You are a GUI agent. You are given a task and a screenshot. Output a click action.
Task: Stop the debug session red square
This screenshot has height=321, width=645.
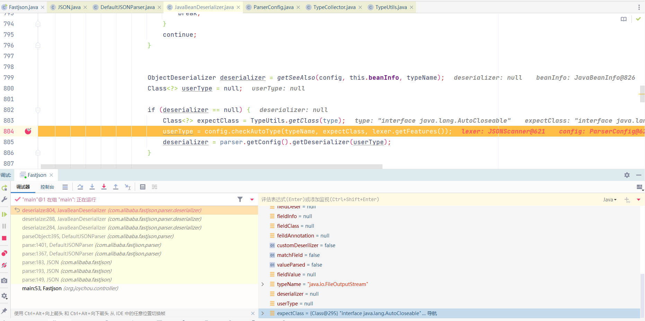point(4,238)
